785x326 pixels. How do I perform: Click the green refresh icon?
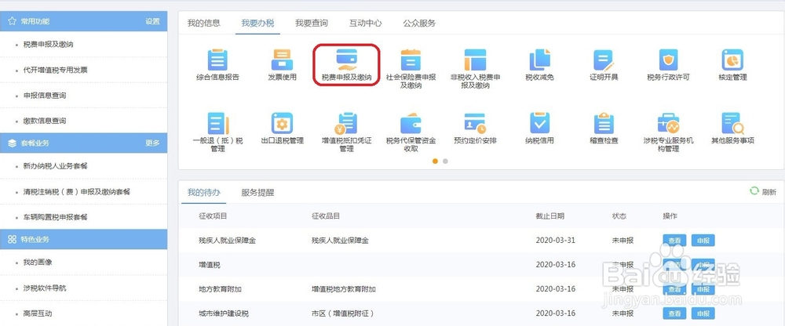pyautogui.click(x=754, y=191)
